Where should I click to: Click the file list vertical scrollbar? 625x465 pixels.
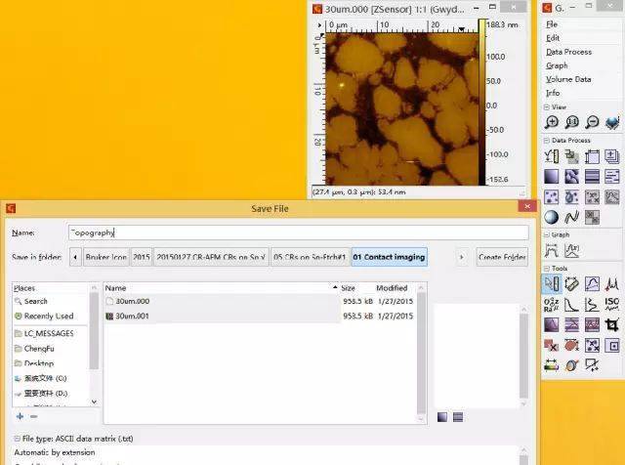pos(421,353)
